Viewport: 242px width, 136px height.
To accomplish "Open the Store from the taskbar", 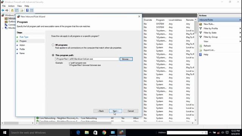I will tap(95, 133).
